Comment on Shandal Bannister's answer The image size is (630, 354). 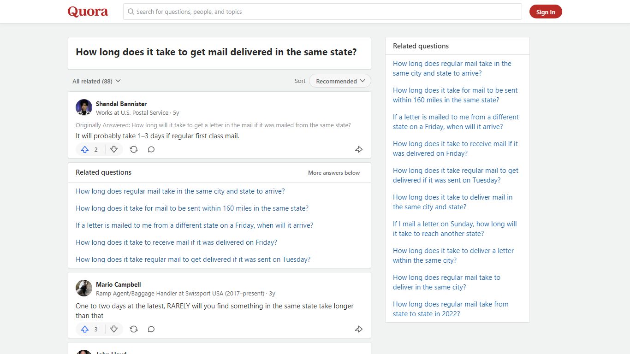151,149
